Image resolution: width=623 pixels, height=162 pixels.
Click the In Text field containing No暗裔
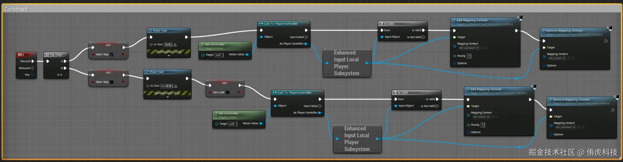[166, 86]
